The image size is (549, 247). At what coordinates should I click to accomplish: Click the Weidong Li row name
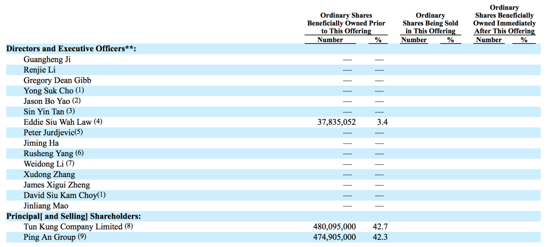pos(44,164)
